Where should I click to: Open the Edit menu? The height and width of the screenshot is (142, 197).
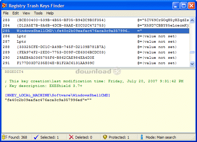[15, 13]
